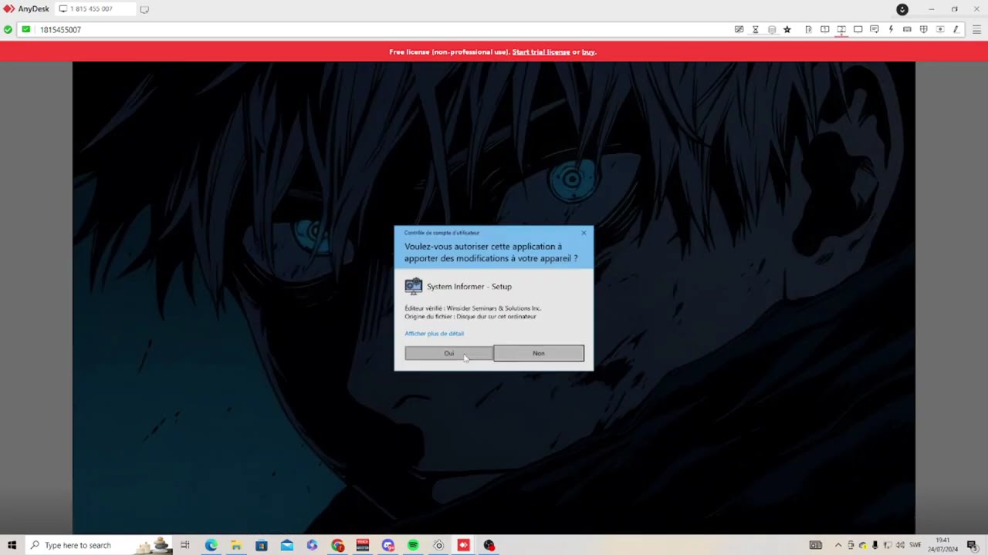Click the round dark profile icon in the title bar
The width and height of the screenshot is (988, 555).
point(902,9)
